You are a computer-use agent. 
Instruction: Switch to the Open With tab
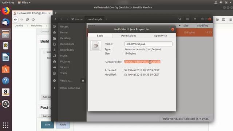coord(160,36)
